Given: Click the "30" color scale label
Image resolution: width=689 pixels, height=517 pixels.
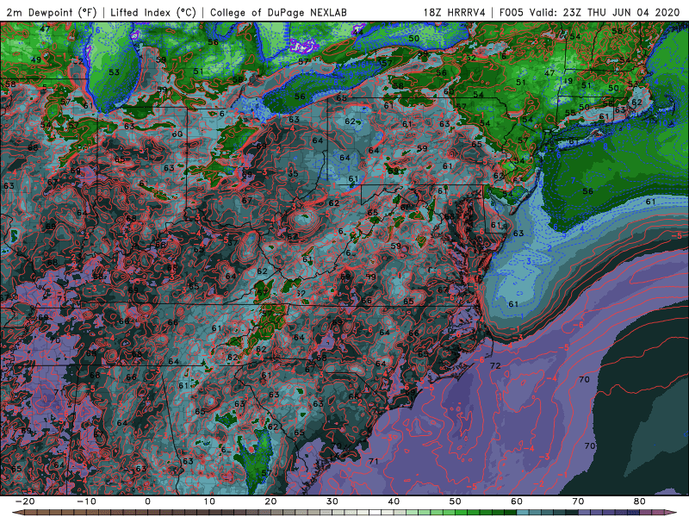Looking at the screenshot, I should coord(332,501).
